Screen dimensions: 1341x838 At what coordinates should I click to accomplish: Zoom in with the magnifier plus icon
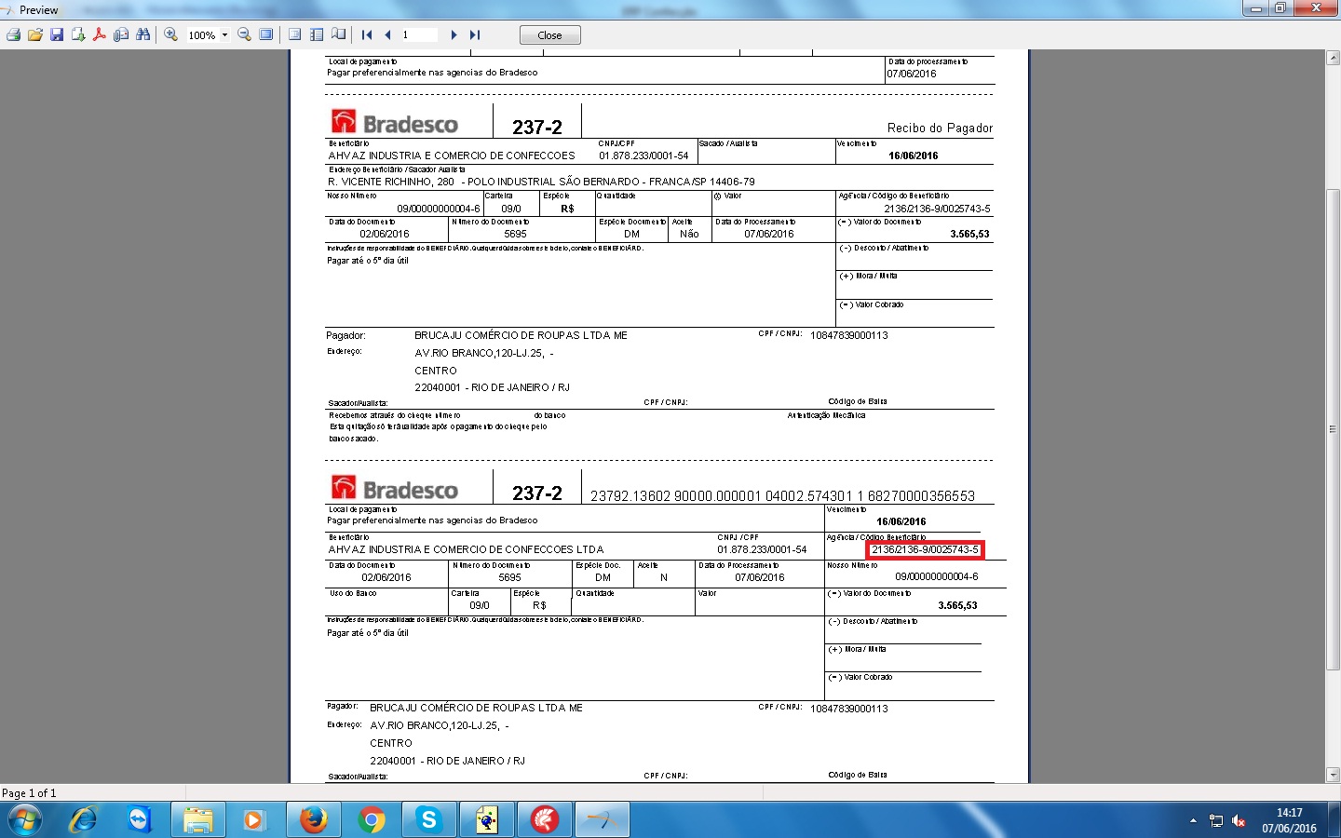pyautogui.click(x=171, y=34)
